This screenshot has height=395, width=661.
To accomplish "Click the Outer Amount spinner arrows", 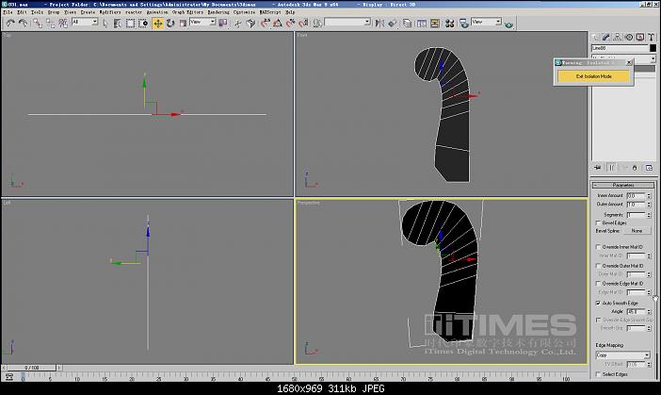I will tap(649, 205).
